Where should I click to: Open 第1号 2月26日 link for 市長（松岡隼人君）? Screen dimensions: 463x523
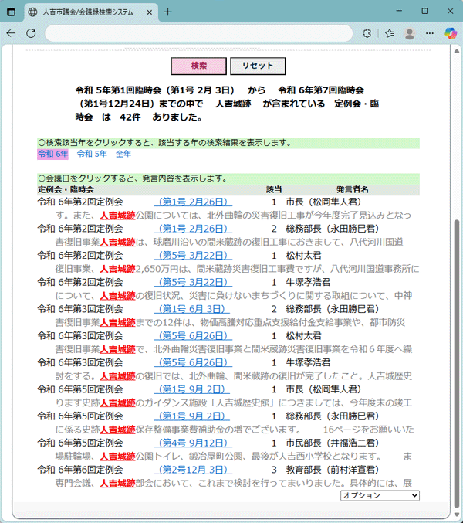[193, 202]
